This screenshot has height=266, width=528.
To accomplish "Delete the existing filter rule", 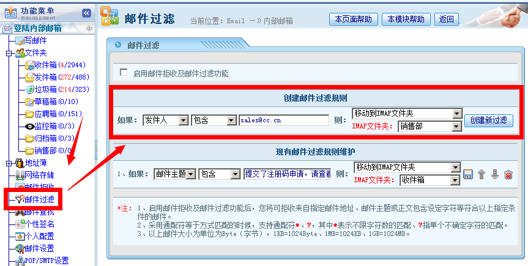I will coord(508,175).
